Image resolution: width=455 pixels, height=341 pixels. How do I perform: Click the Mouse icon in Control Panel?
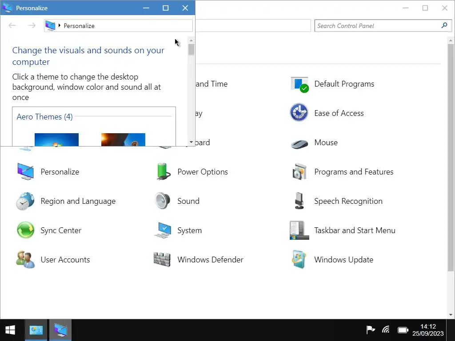(299, 143)
